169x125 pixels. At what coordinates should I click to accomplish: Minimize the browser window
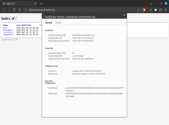[x=157, y=3]
